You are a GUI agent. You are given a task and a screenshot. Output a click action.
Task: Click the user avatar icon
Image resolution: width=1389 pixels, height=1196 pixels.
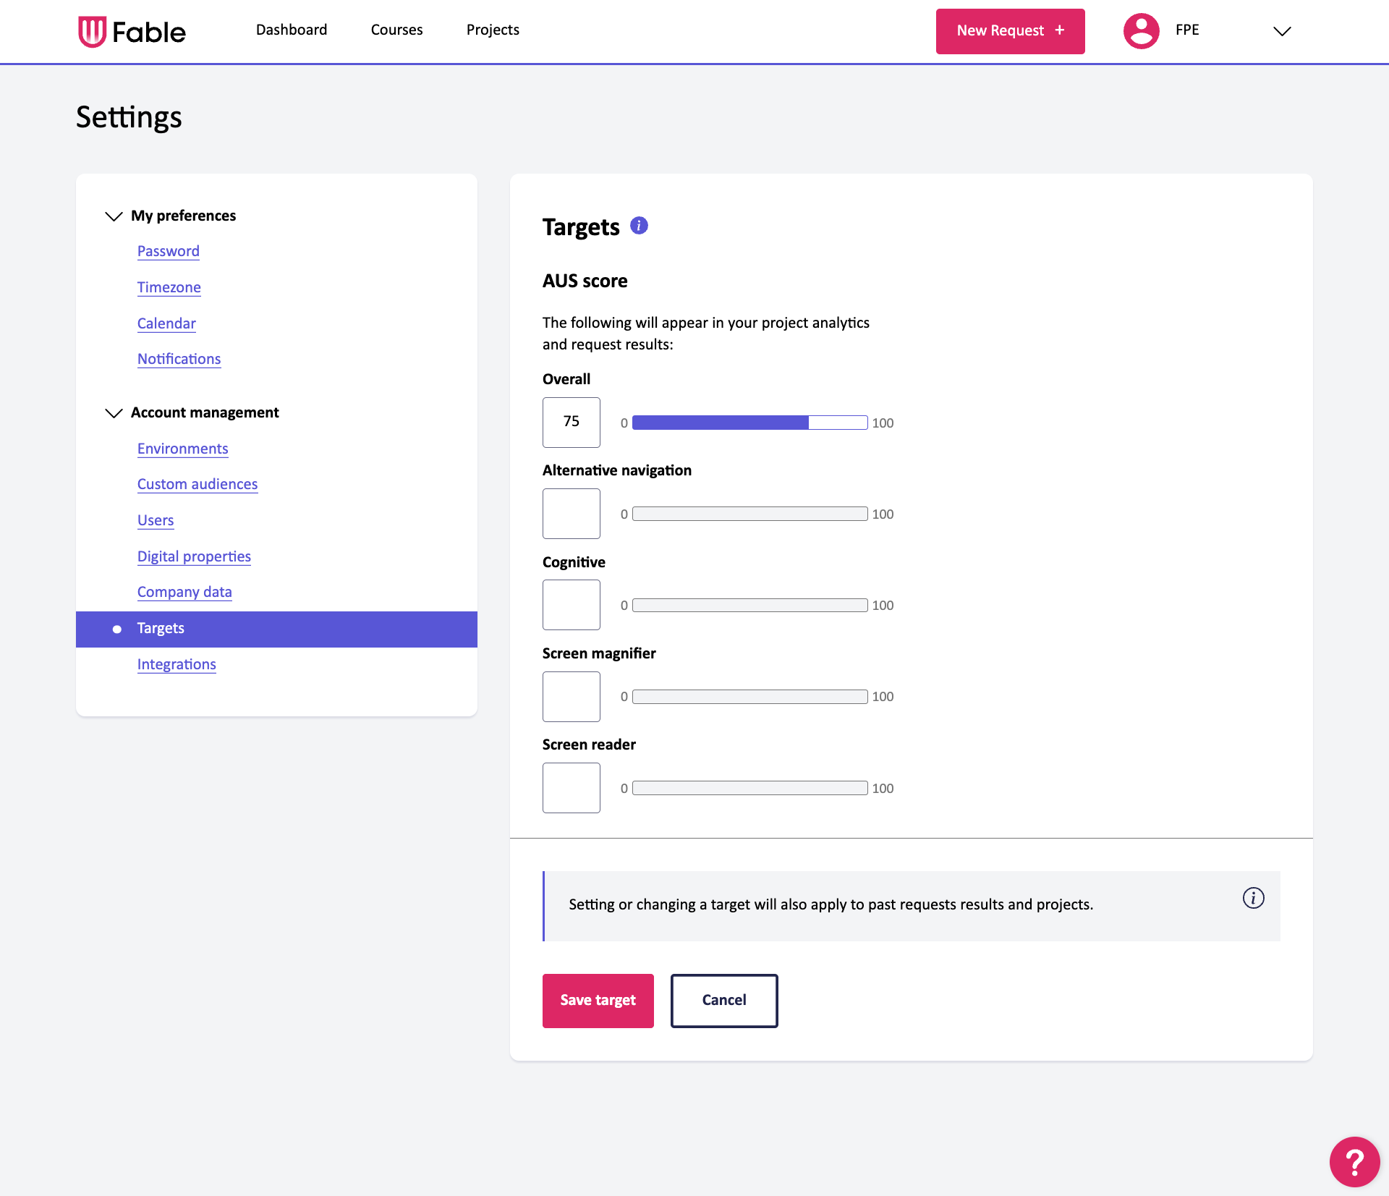pos(1140,30)
